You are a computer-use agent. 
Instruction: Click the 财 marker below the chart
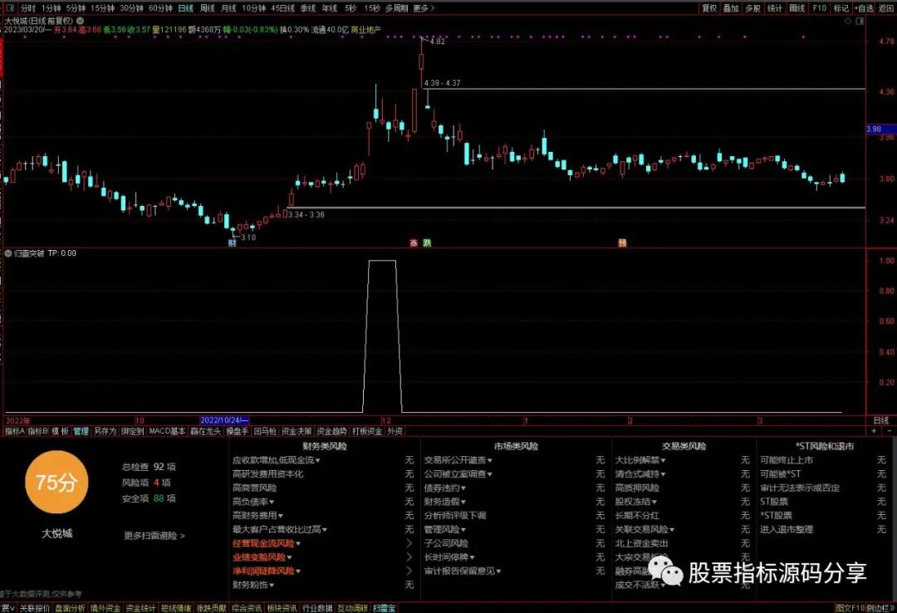tap(232, 243)
